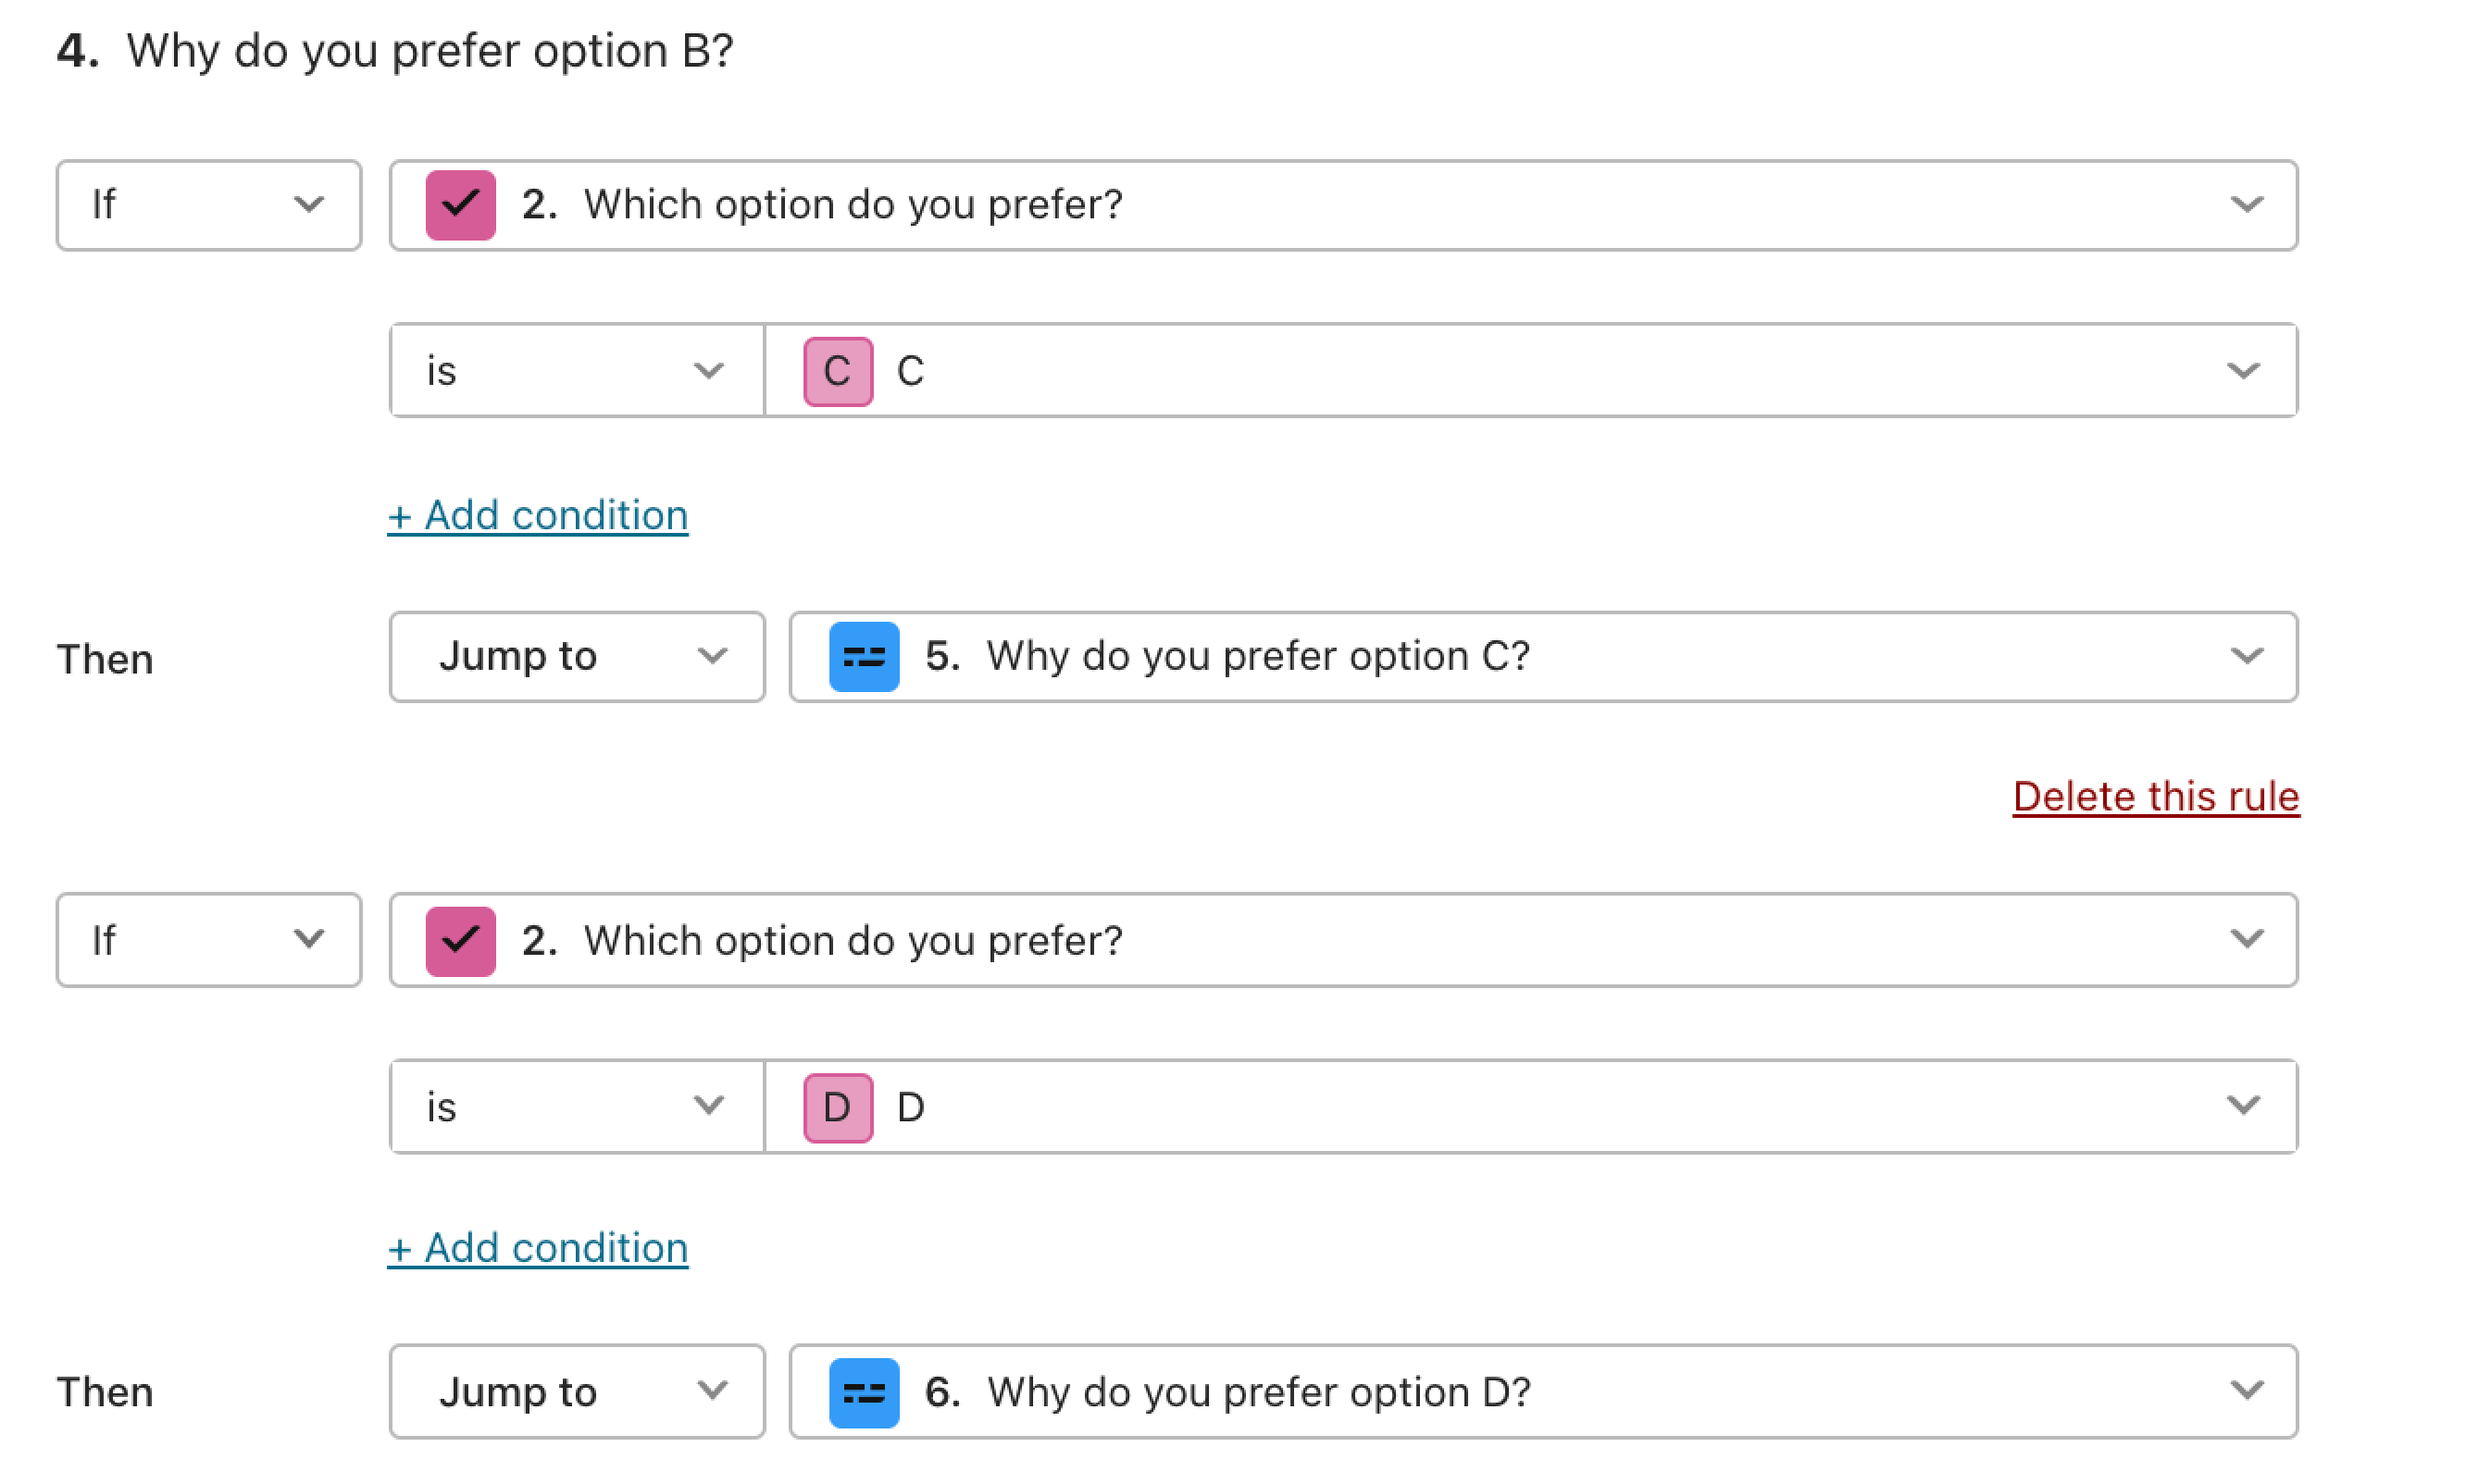2466x1484 pixels.
Task: Open the second If dropdown
Action: 208,940
